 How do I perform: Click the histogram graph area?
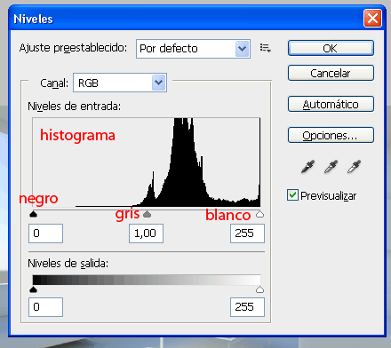pos(147,162)
